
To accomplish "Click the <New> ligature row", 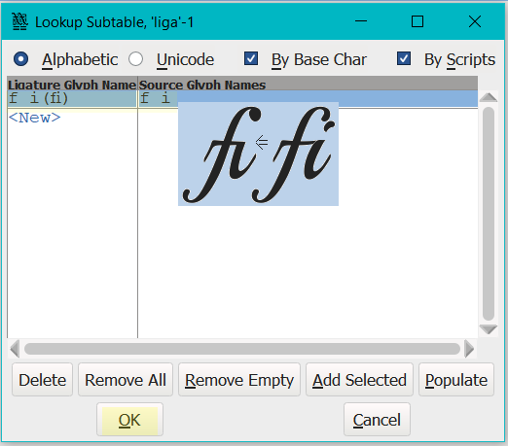I will tap(34, 118).
